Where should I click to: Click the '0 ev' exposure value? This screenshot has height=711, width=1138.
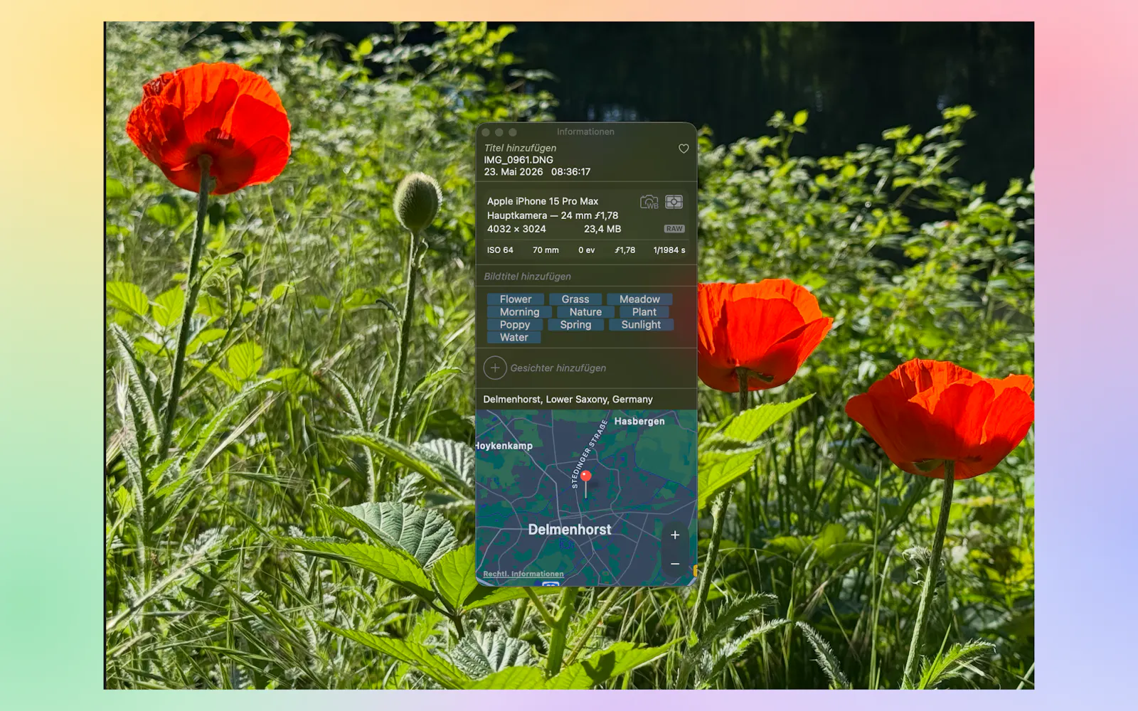pos(587,250)
